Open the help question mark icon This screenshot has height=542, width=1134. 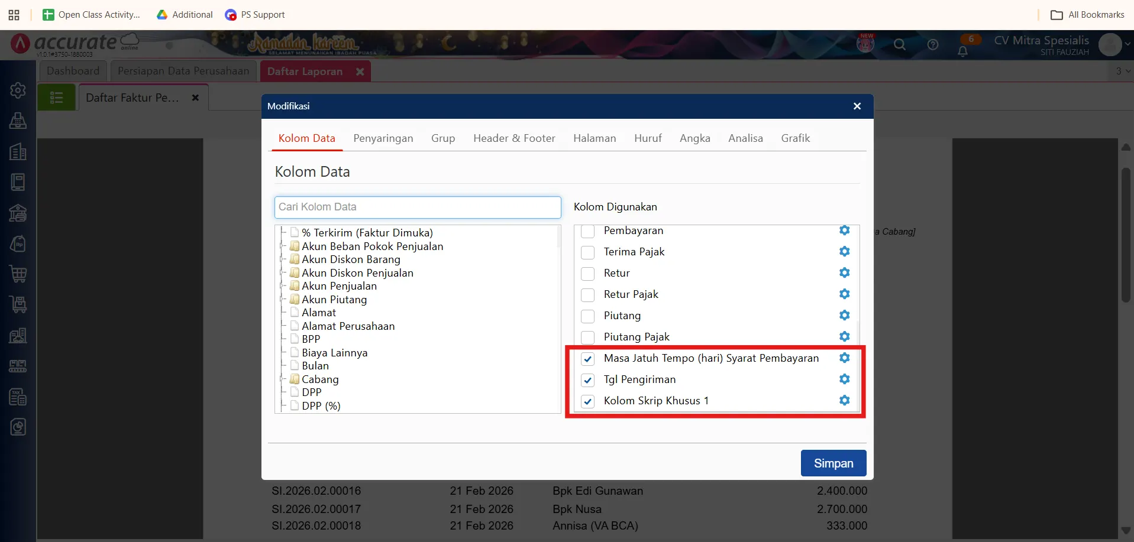tap(932, 45)
